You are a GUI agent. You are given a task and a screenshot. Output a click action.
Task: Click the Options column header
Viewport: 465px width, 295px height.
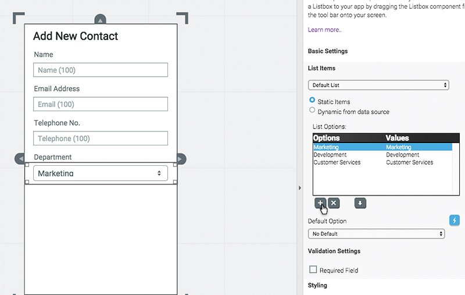326,138
